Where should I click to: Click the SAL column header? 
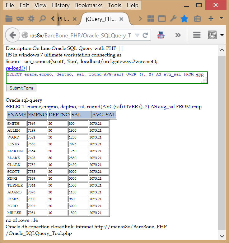(x=81, y=115)
